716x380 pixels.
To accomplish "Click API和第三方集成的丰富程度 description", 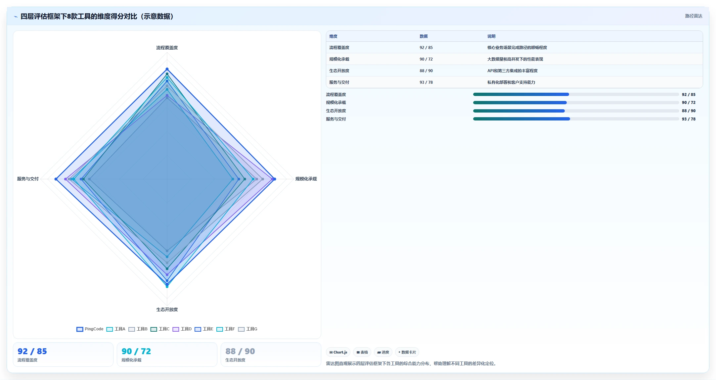I will (x=513, y=71).
